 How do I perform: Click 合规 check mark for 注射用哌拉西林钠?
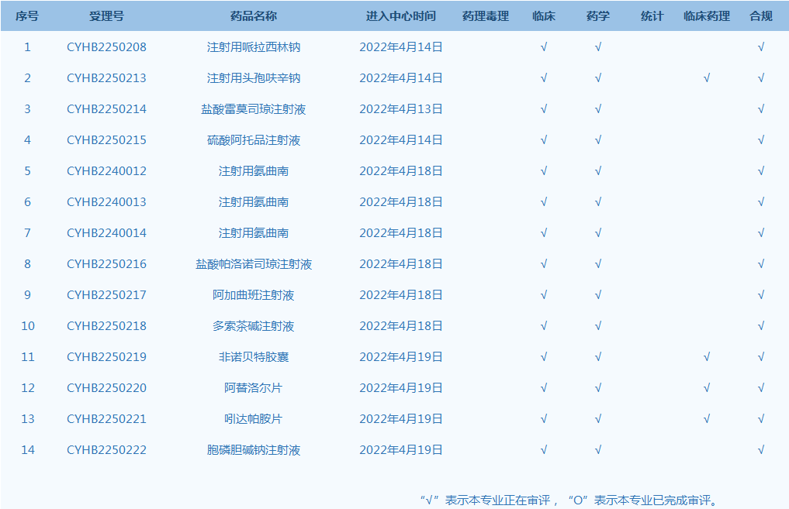[x=761, y=47]
